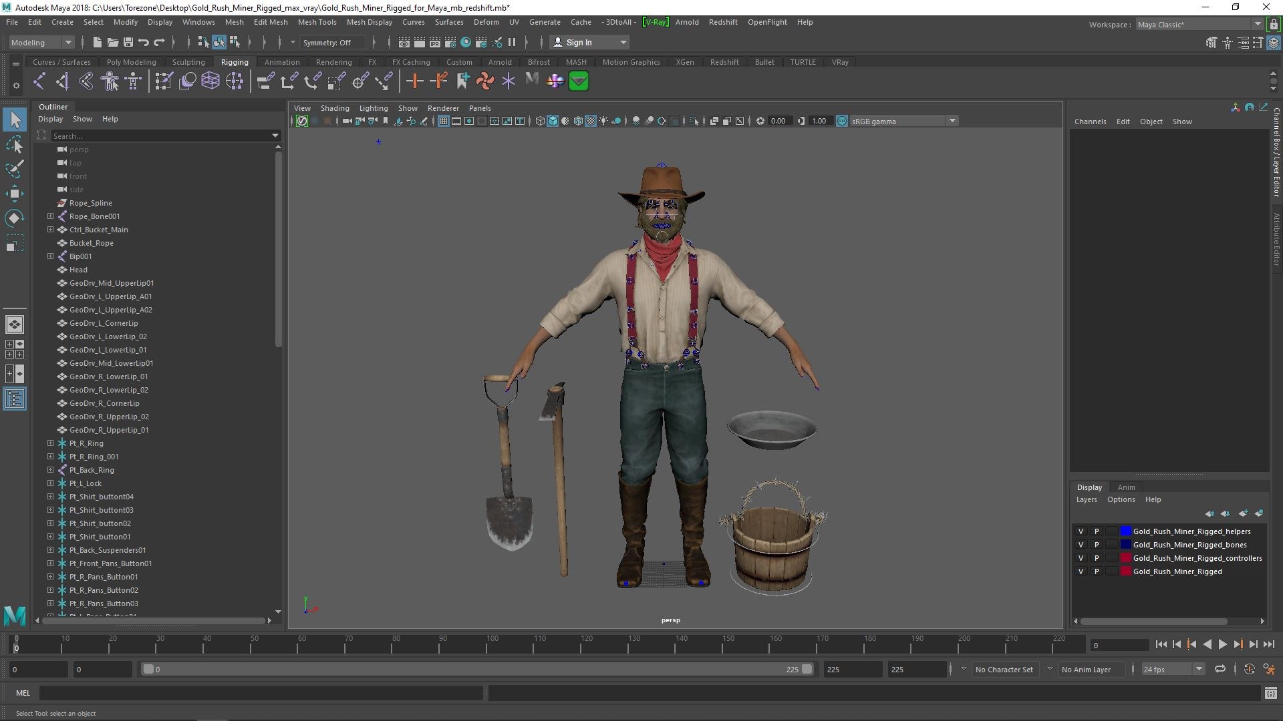1283x721 pixels.
Task: Click the red swatch of Gold_Rush_Miner_Rigged_controllers
Action: click(x=1125, y=558)
